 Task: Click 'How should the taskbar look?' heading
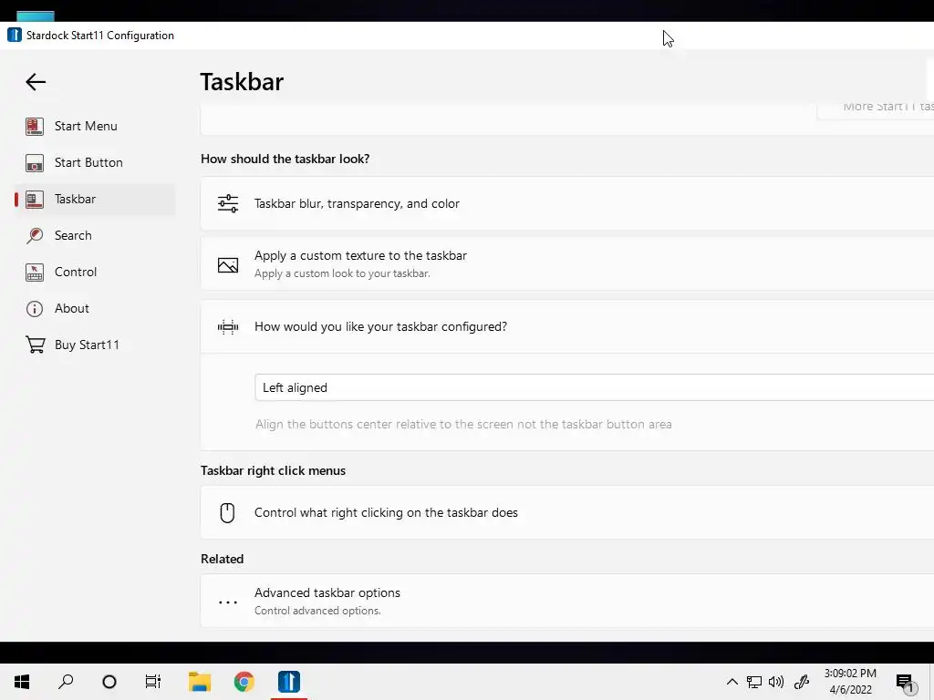click(285, 159)
